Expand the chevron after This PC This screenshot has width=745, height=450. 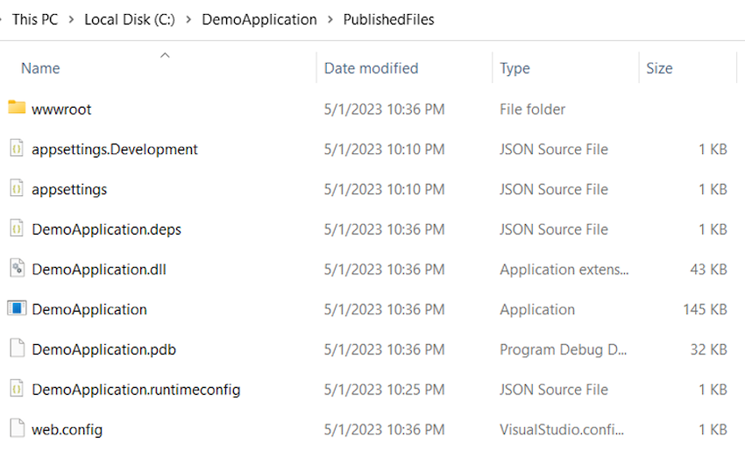point(71,19)
